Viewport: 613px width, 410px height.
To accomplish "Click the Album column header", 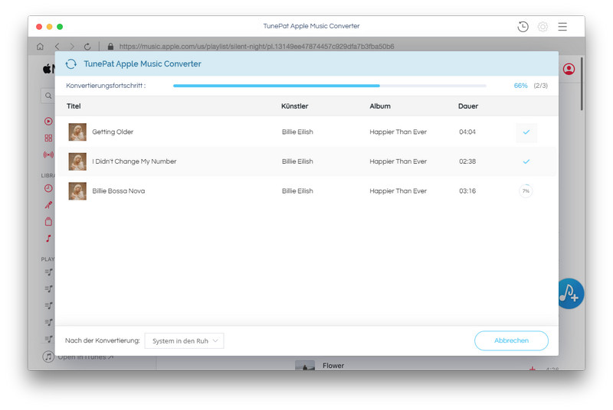I will coord(380,106).
